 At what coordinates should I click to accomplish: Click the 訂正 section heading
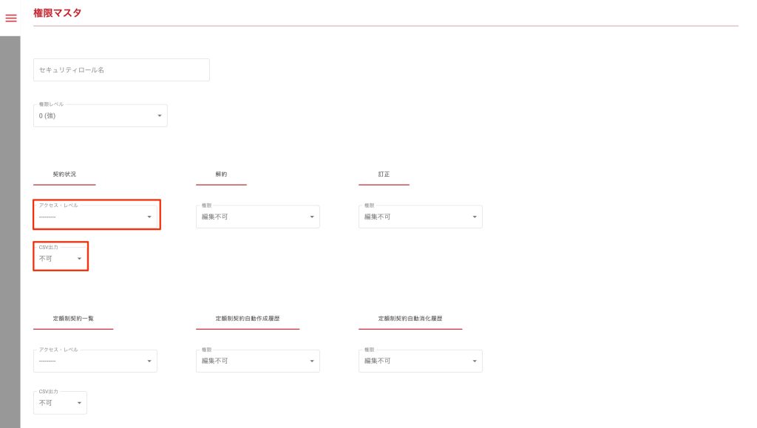pyautogui.click(x=384, y=174)
